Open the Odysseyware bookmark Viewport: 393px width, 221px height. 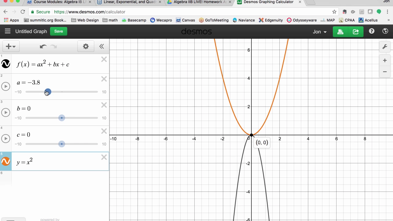tap(302, 20)
